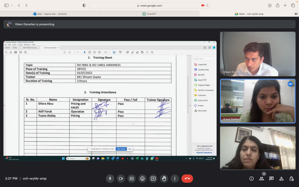Open the activities icon
The height and width of the screenshot is (187, 299).
point(281,179)
